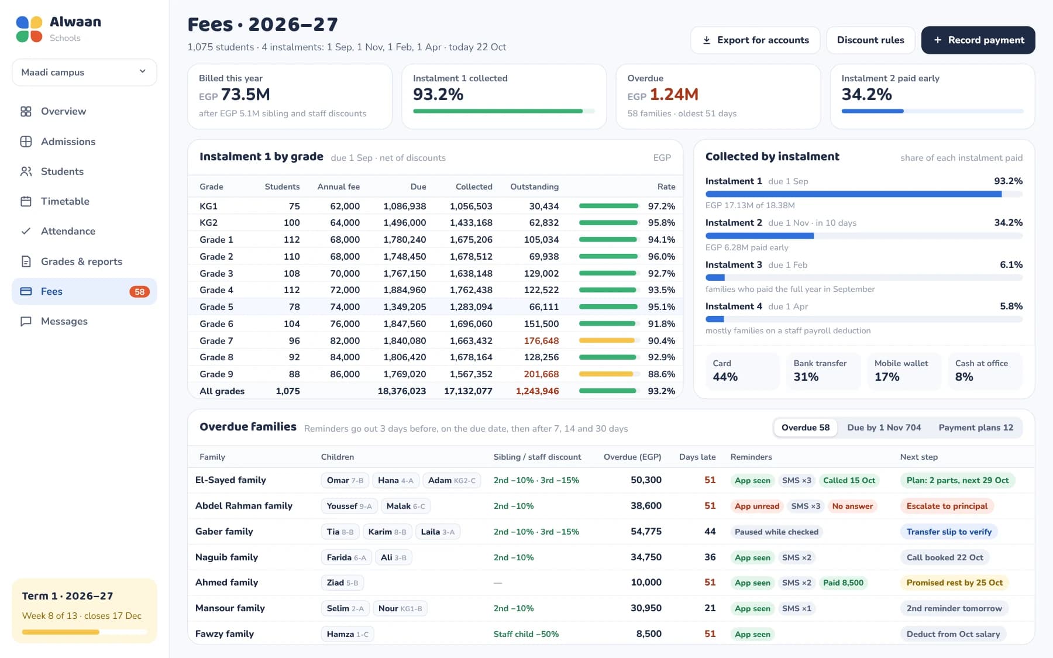Open the Discount rules button
This screenshot has height=658, width=1053.
coord(870,40)
